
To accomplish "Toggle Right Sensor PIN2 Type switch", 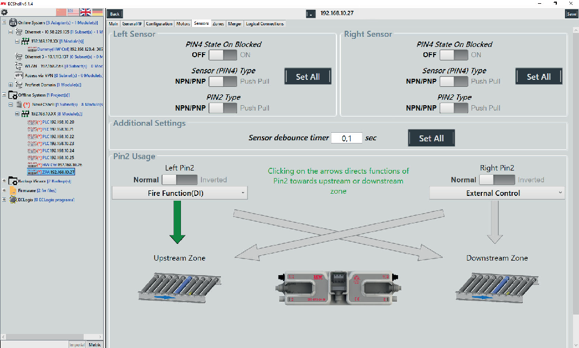I will click(454, 108).
